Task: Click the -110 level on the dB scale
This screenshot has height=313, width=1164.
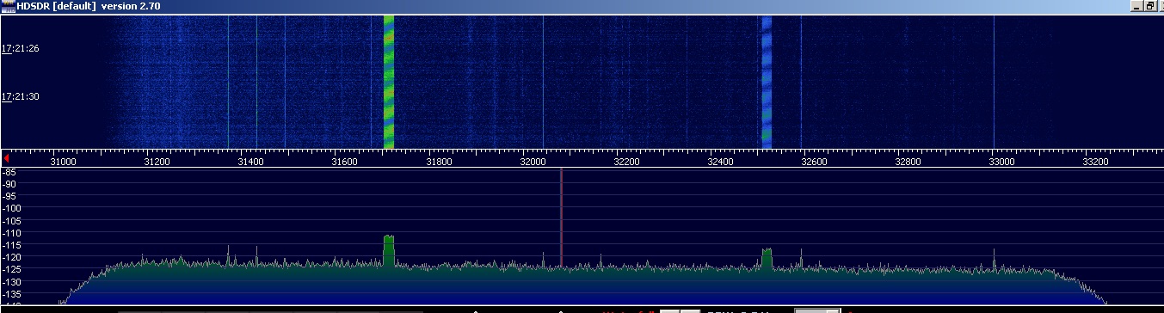Action: click(x=11, y=232)
